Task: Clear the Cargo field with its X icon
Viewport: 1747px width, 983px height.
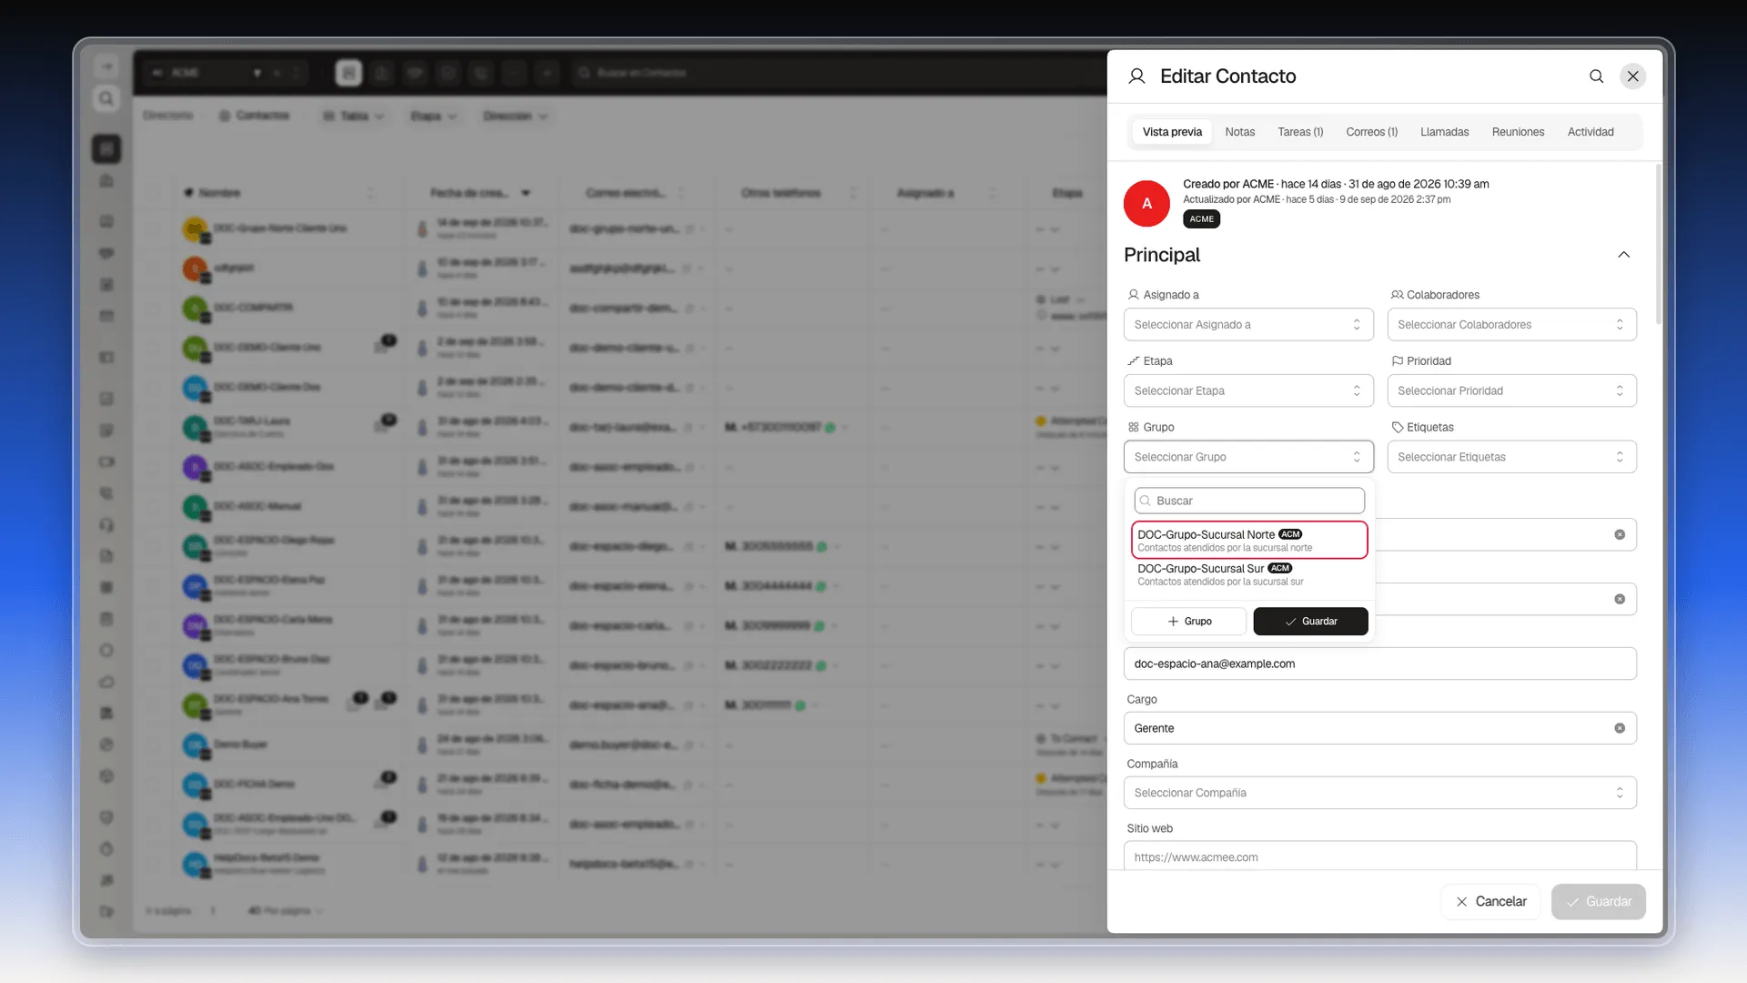Action: tap(1620, 728)
